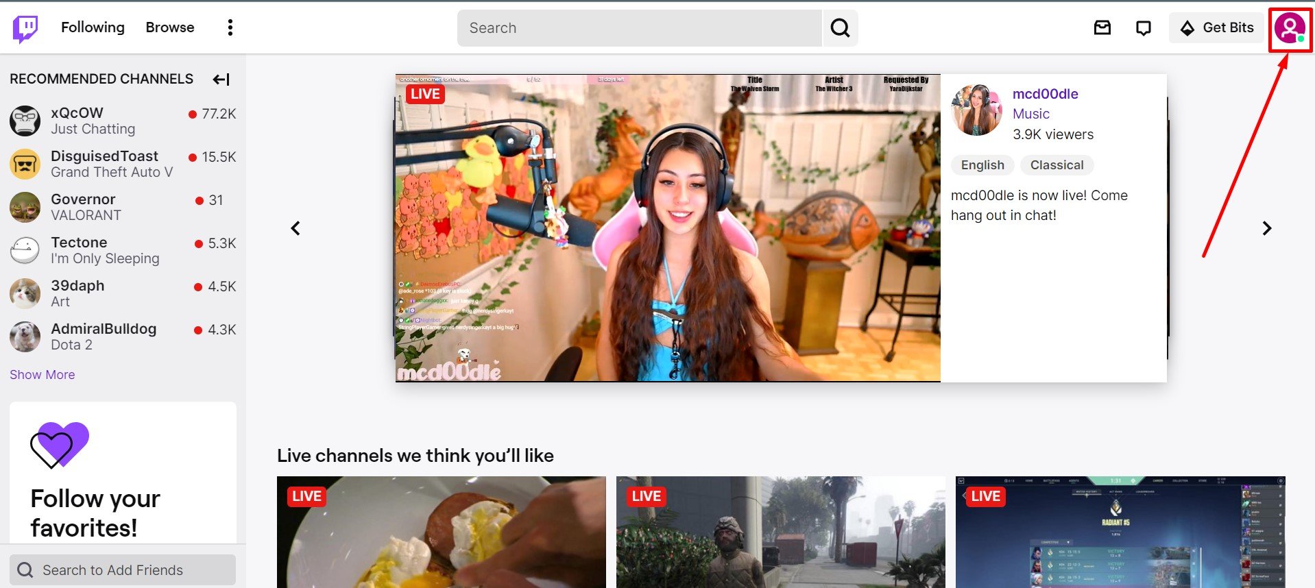Click the 39daph avatar icon
Screen dimensions: 1315x588
click(25, 294)
